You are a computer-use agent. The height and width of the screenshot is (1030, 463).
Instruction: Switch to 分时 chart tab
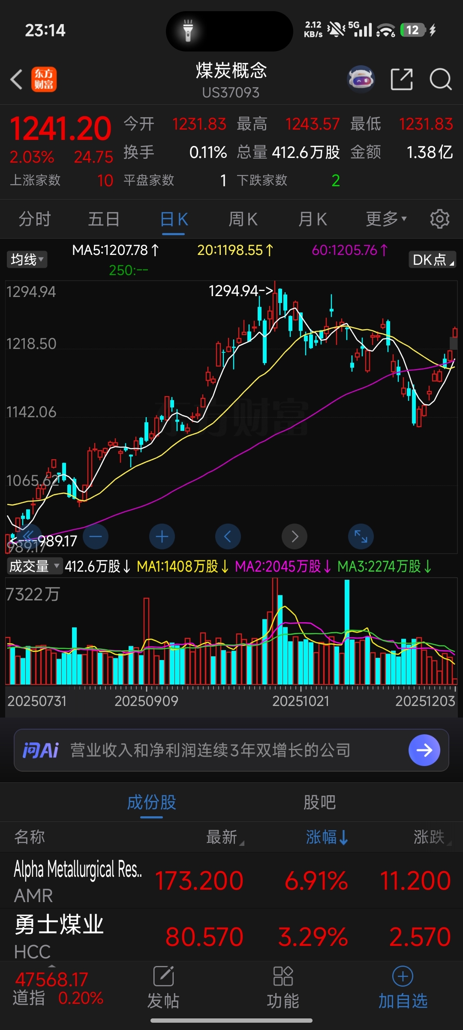click(34, 219)
